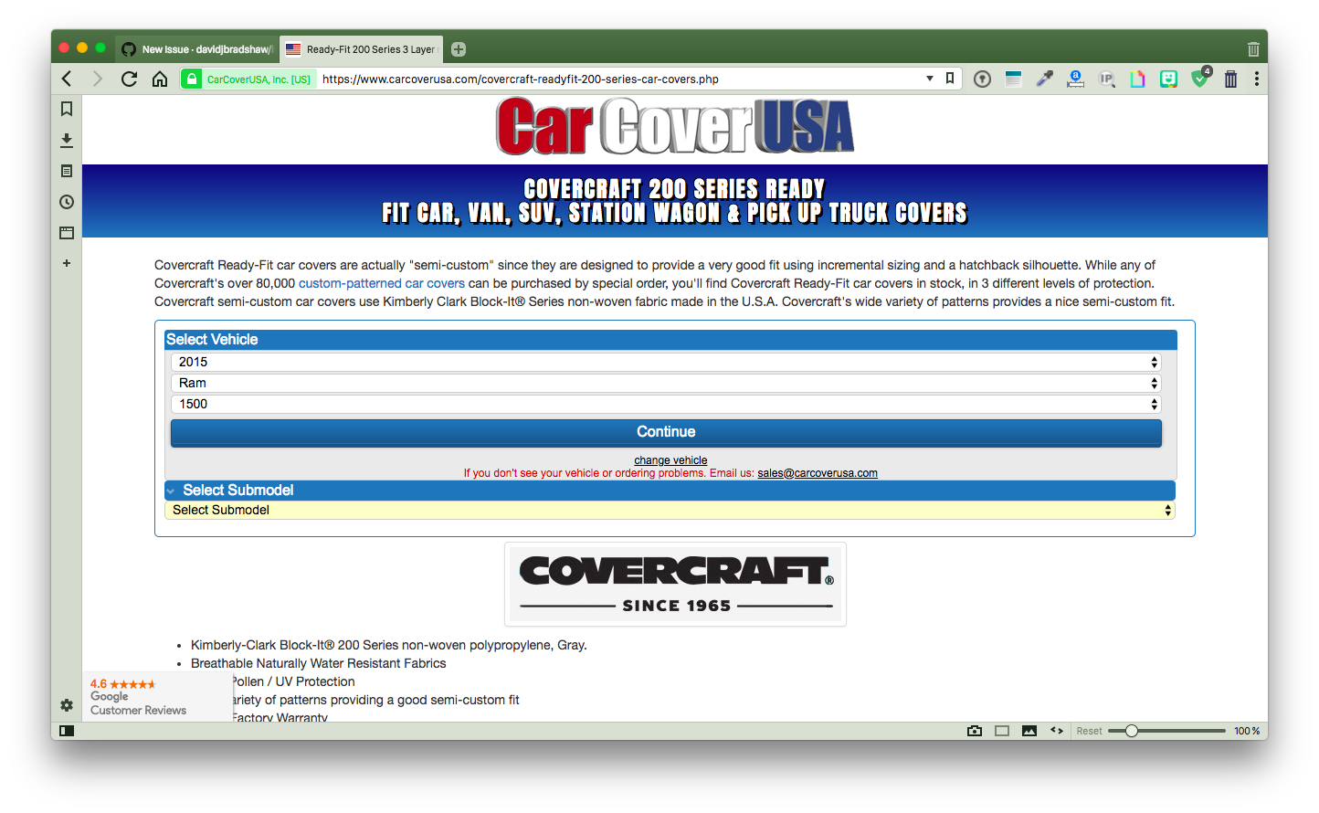Screen dimensions: 1319x813
Task: Open the Google Customer Reviews badge
Action: tap(157, 697)
